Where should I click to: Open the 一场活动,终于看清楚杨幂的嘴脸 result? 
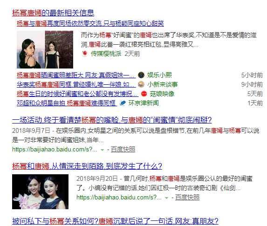(x=112, y=120)
